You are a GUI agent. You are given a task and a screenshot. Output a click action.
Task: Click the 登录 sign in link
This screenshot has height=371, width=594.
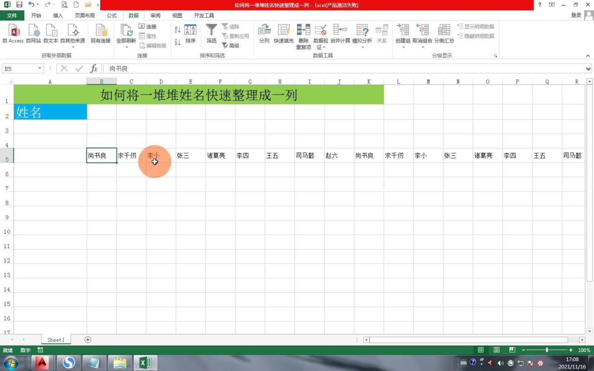pos(576,15)
